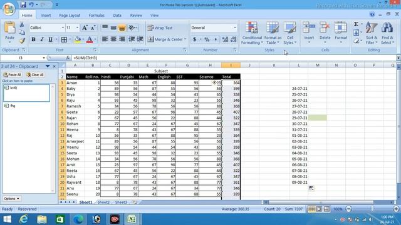
Task: Toggle middle align
Action: (113, 27)
